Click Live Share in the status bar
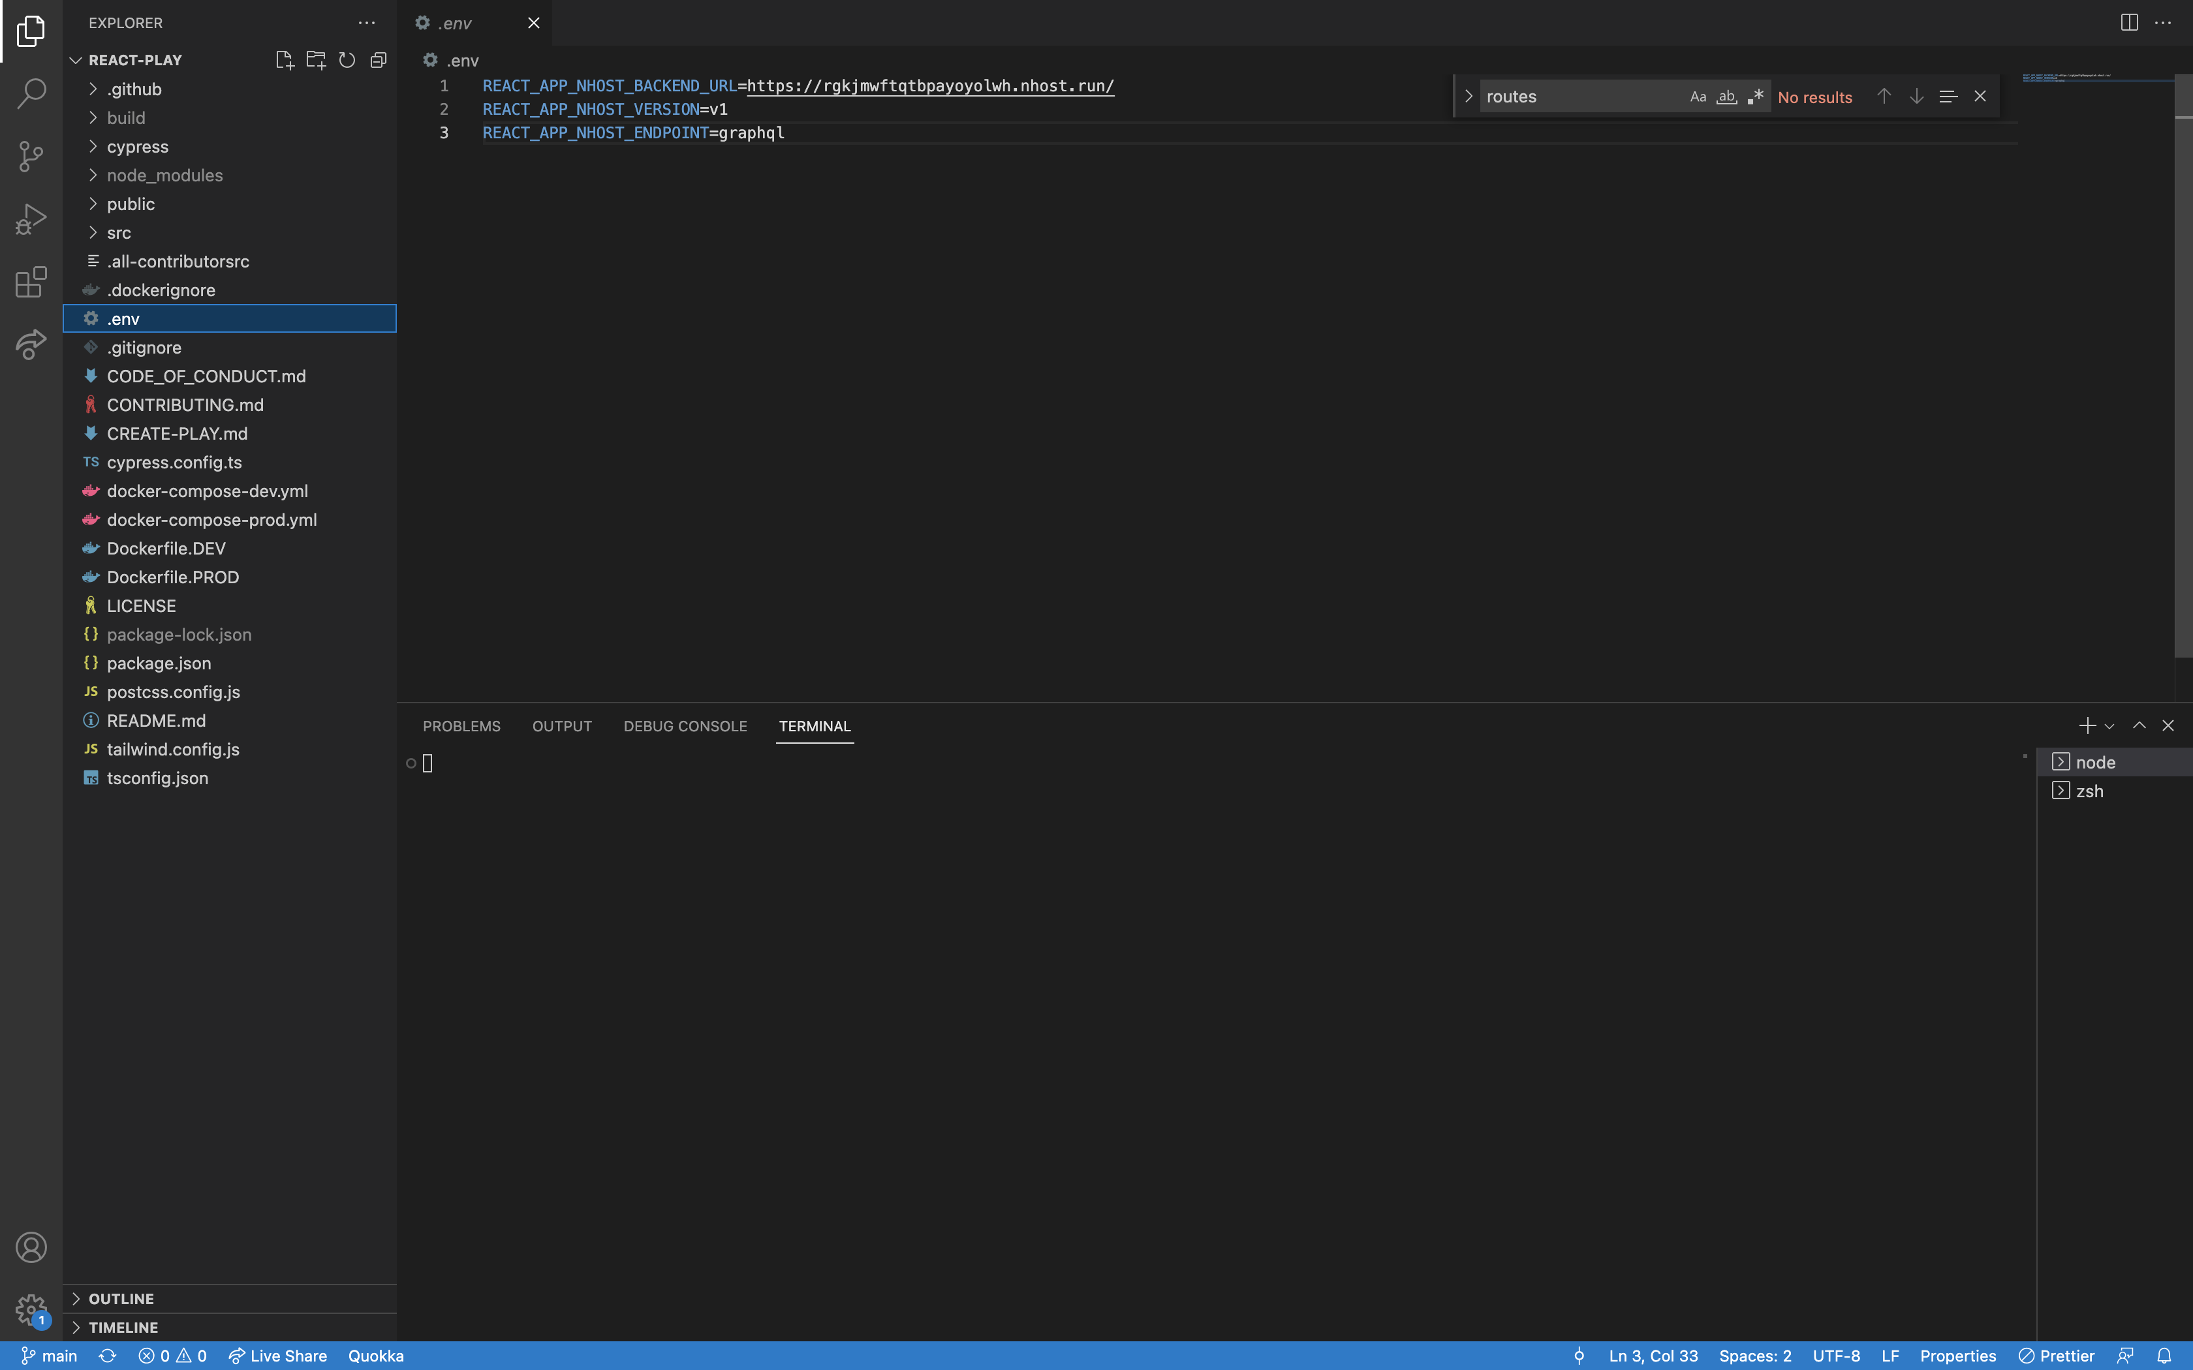This screenshot has height=1370, width=2193. coord(278,1356)
